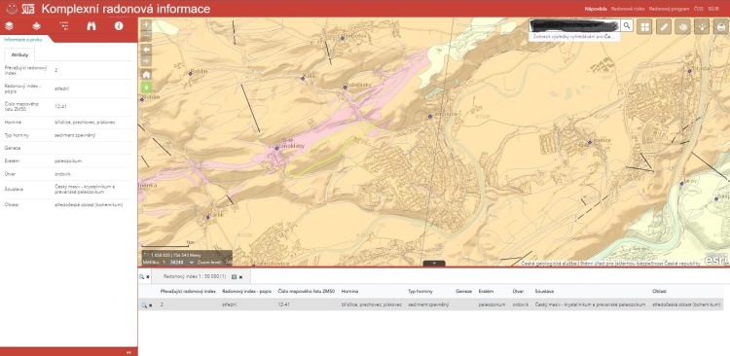Sort by 'Převažující radonový index' column
Screen dimensions: 730x356
(188, 291)
